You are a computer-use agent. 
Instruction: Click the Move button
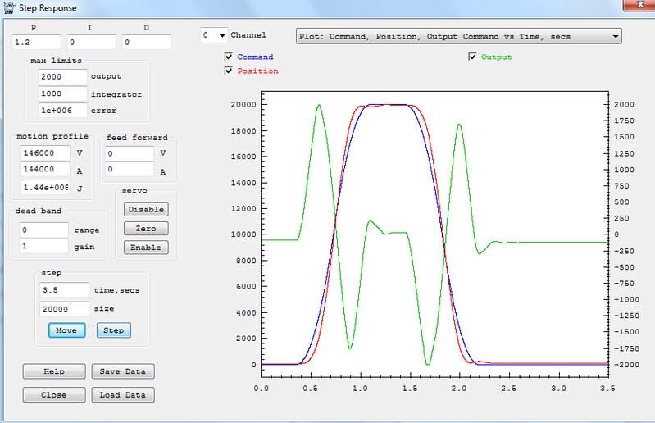click(66, 330)
